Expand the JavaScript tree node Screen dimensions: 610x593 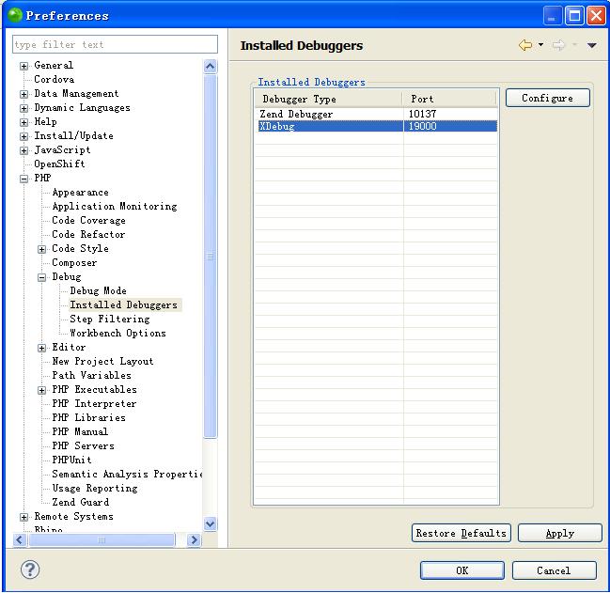(x=23, y=150)
